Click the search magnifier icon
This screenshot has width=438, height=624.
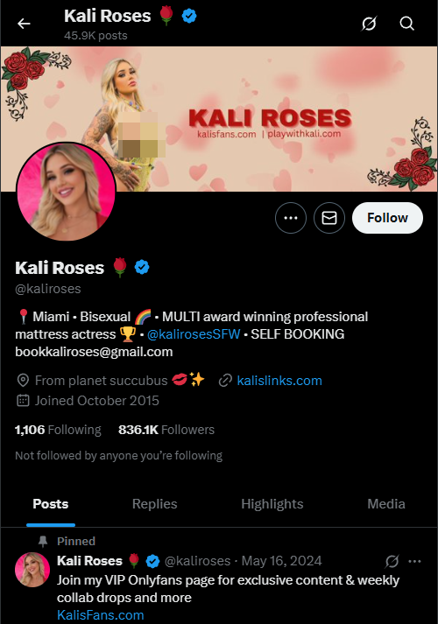point(406,24)
